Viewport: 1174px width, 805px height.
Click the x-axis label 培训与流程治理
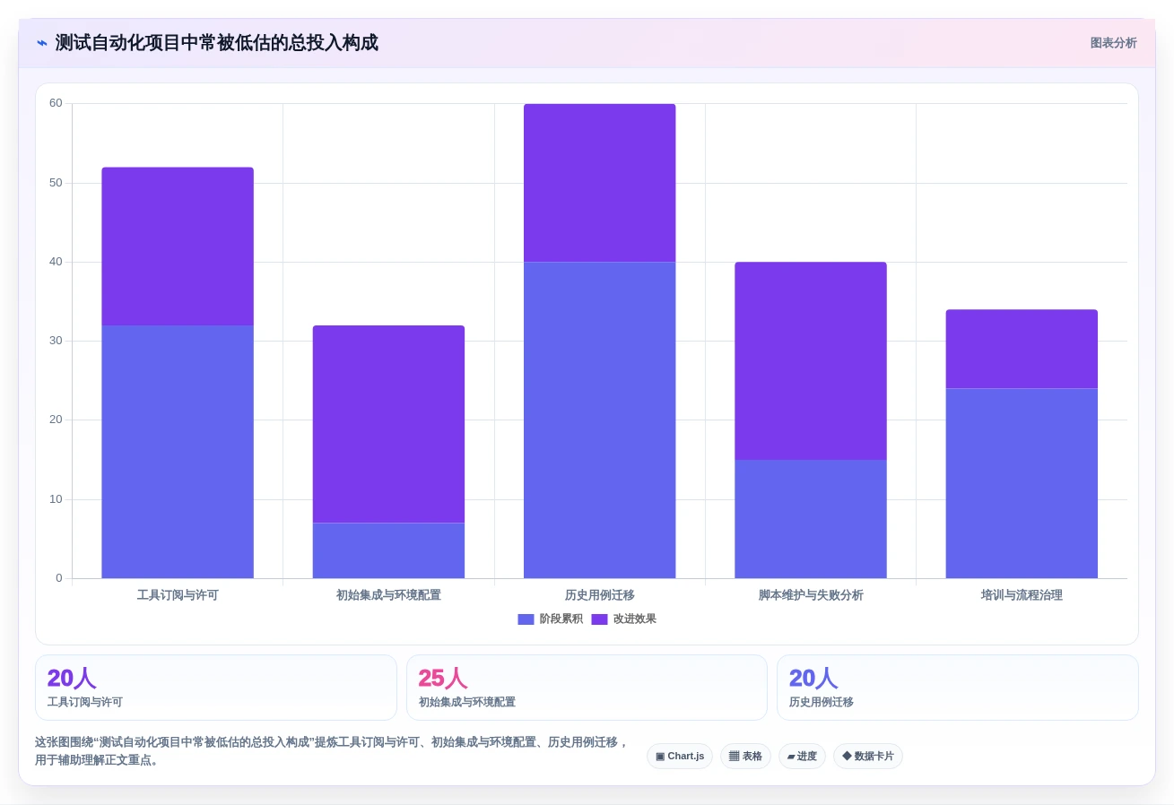(1022, 595)
